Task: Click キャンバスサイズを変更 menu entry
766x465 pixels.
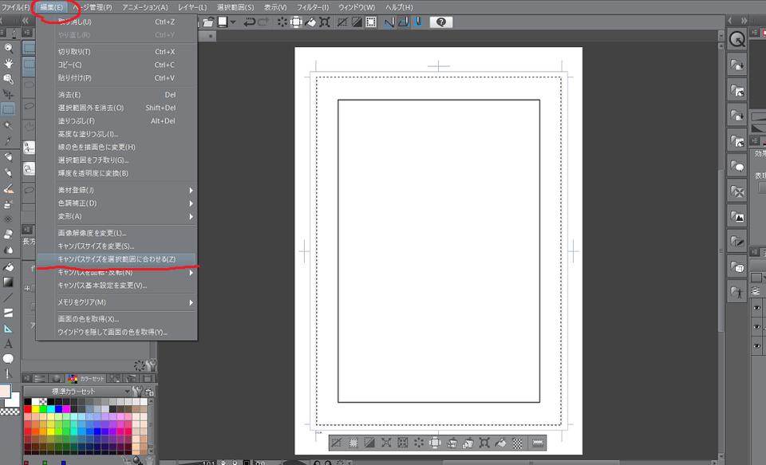Action: tap(97, 246)
